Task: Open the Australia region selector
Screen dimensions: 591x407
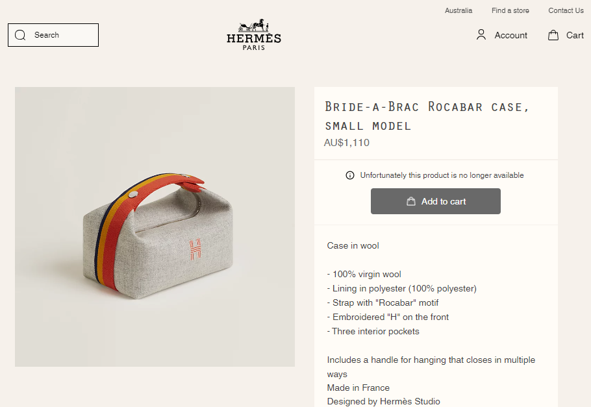Action: click(459, 10)
